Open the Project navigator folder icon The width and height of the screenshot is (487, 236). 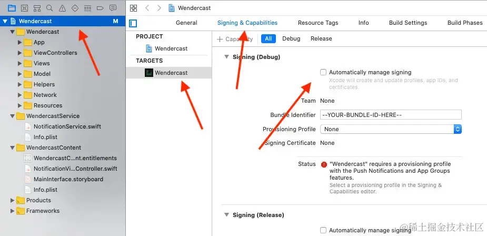click(x=12, y=8)
